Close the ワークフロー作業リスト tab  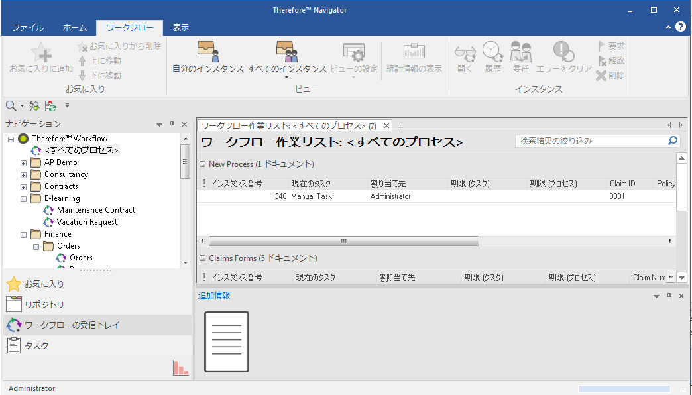coord(386,126)
